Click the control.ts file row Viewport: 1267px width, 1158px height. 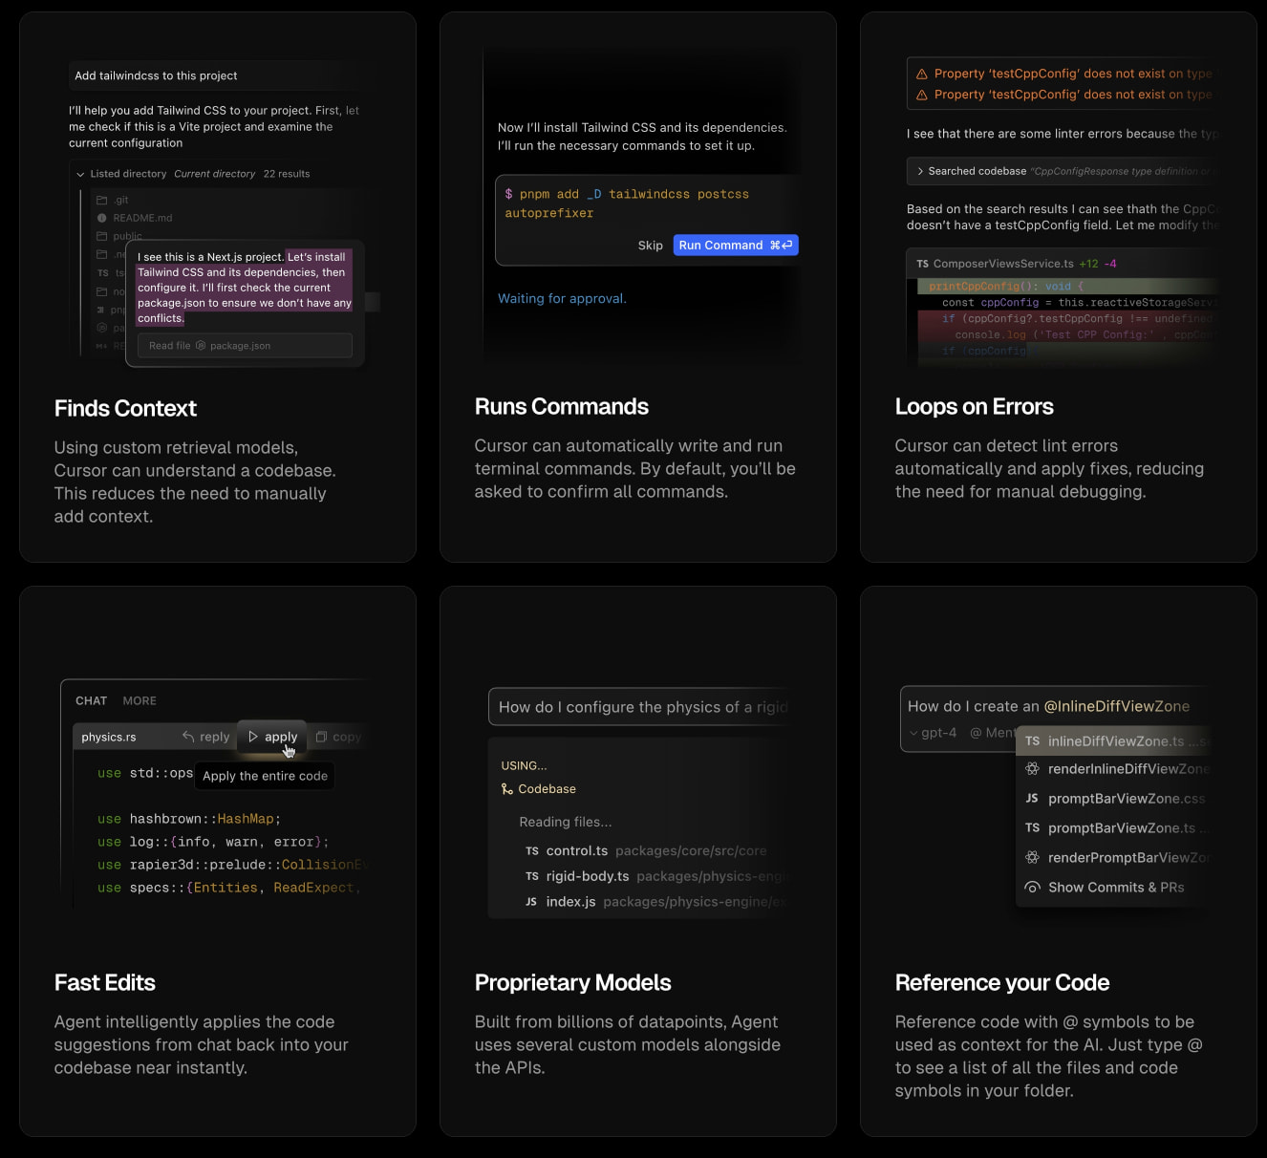click(x=646, y=851)
